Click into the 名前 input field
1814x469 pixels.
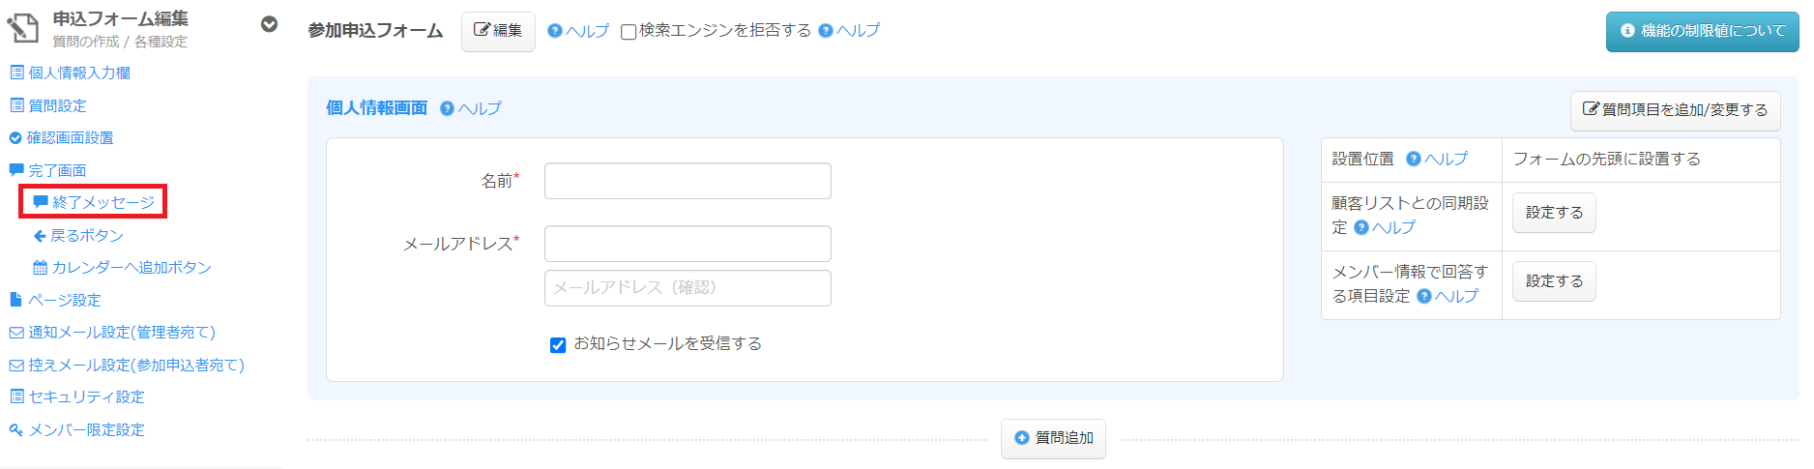688,181
